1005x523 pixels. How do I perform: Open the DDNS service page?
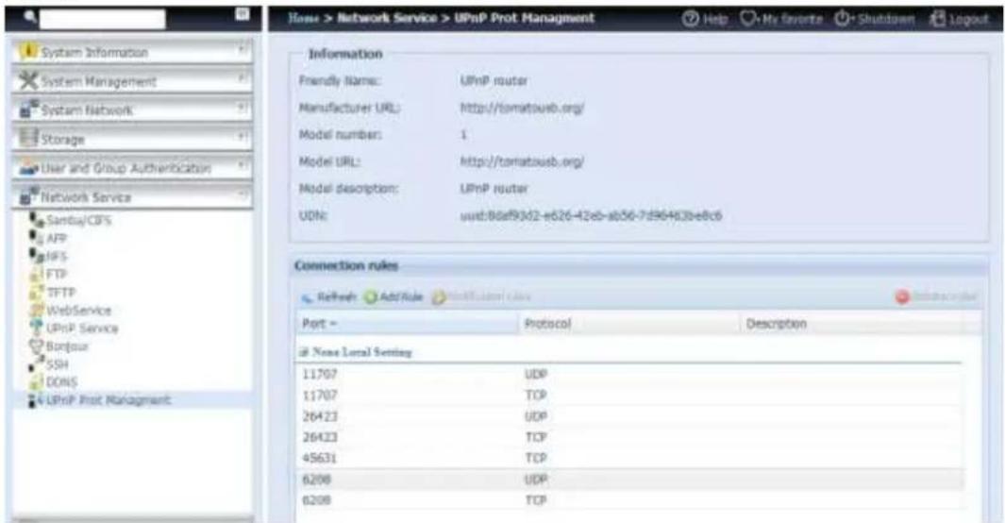(x=61, y=382)
